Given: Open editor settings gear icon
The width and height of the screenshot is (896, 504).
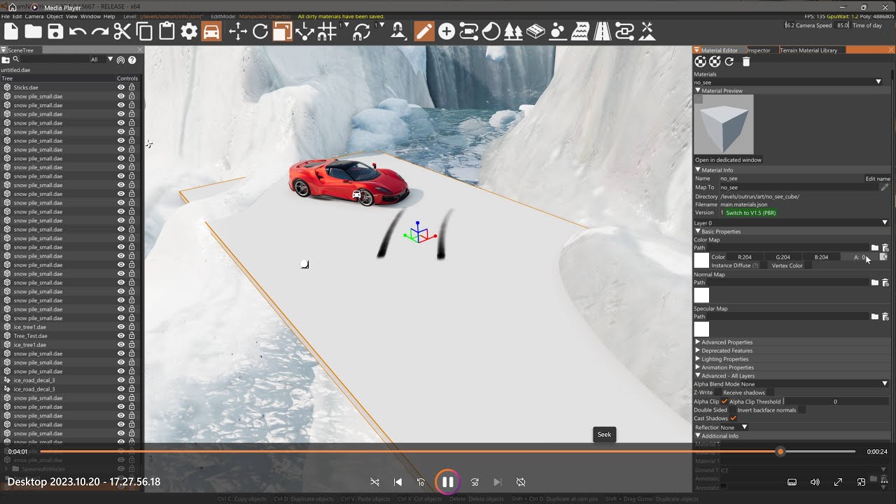Looking at the screenshot, I should point(189,31).
